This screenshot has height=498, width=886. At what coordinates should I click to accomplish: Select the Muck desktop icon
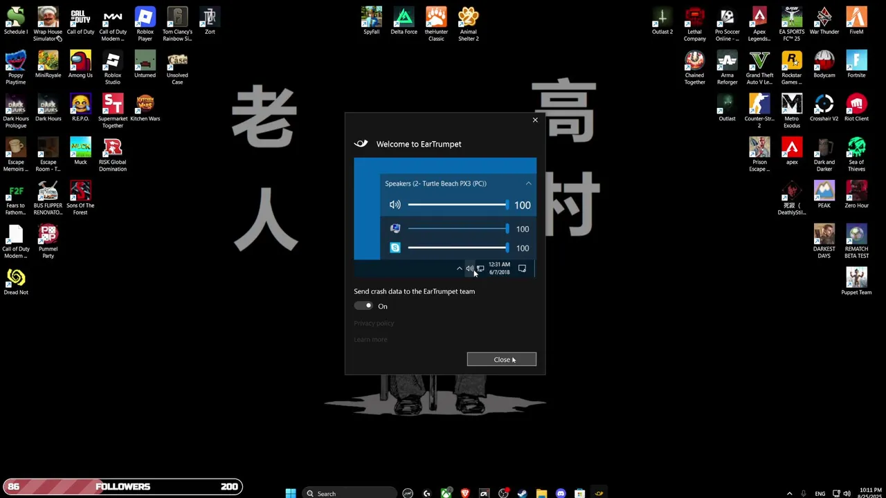click(x=80, y=151)
